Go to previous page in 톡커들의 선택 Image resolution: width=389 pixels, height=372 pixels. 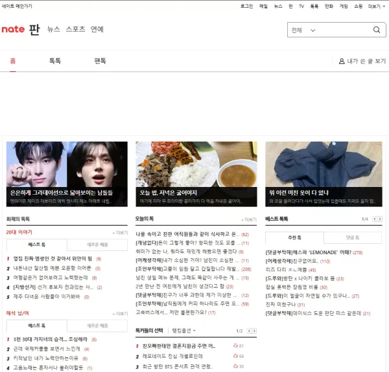pyautogui.click(x=249, y=331)
